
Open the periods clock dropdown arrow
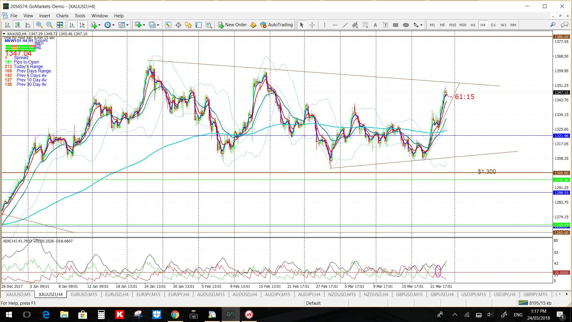(x=113, y=25)
